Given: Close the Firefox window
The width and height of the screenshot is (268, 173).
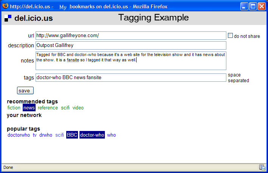Looking at the screenshot, I should [x=262, y=6].
